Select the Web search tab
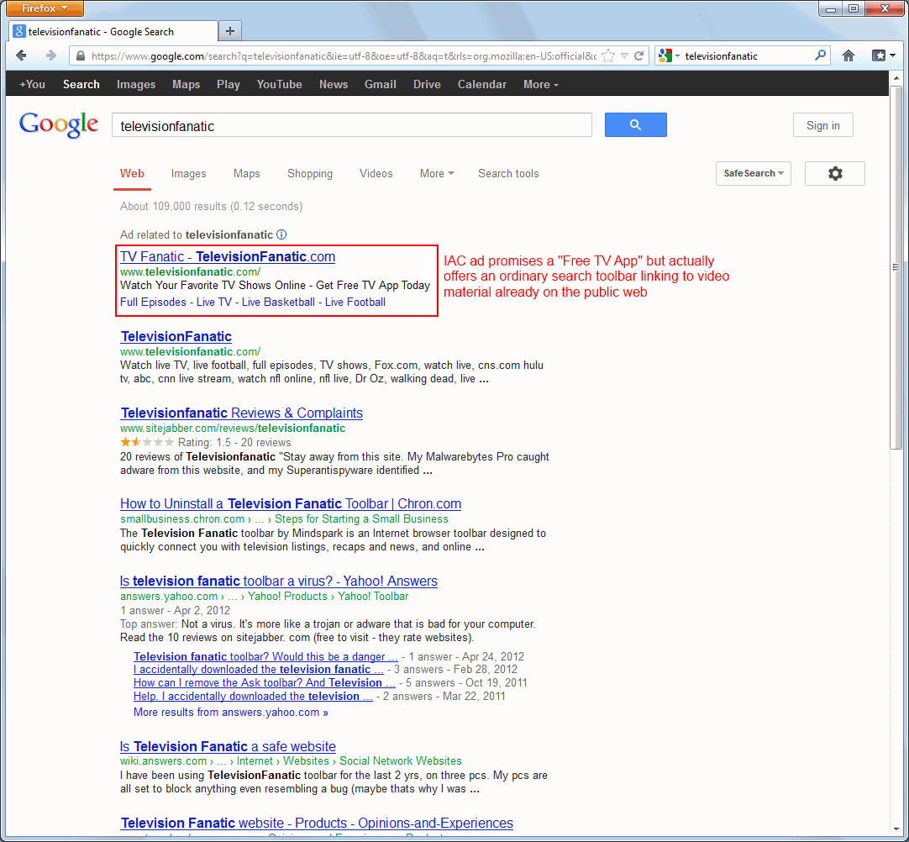Viewport: 909px width, 842px height. click(x=132, y=173)
